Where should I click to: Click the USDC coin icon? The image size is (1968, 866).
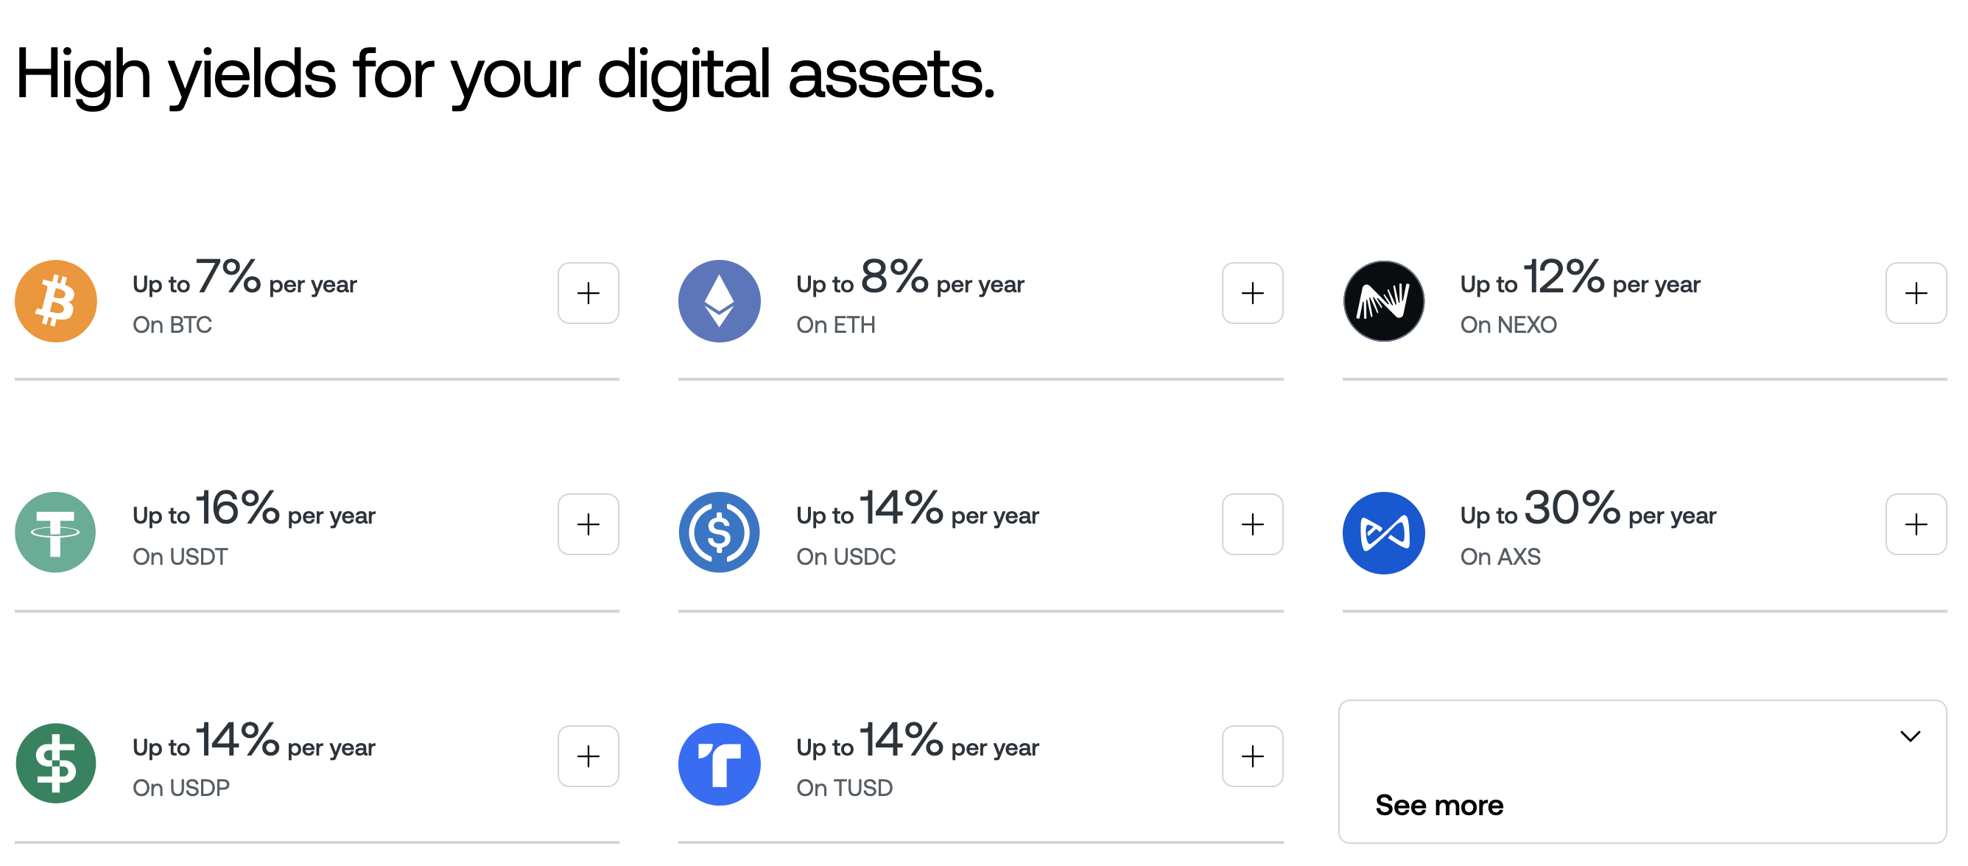point(719,532)
